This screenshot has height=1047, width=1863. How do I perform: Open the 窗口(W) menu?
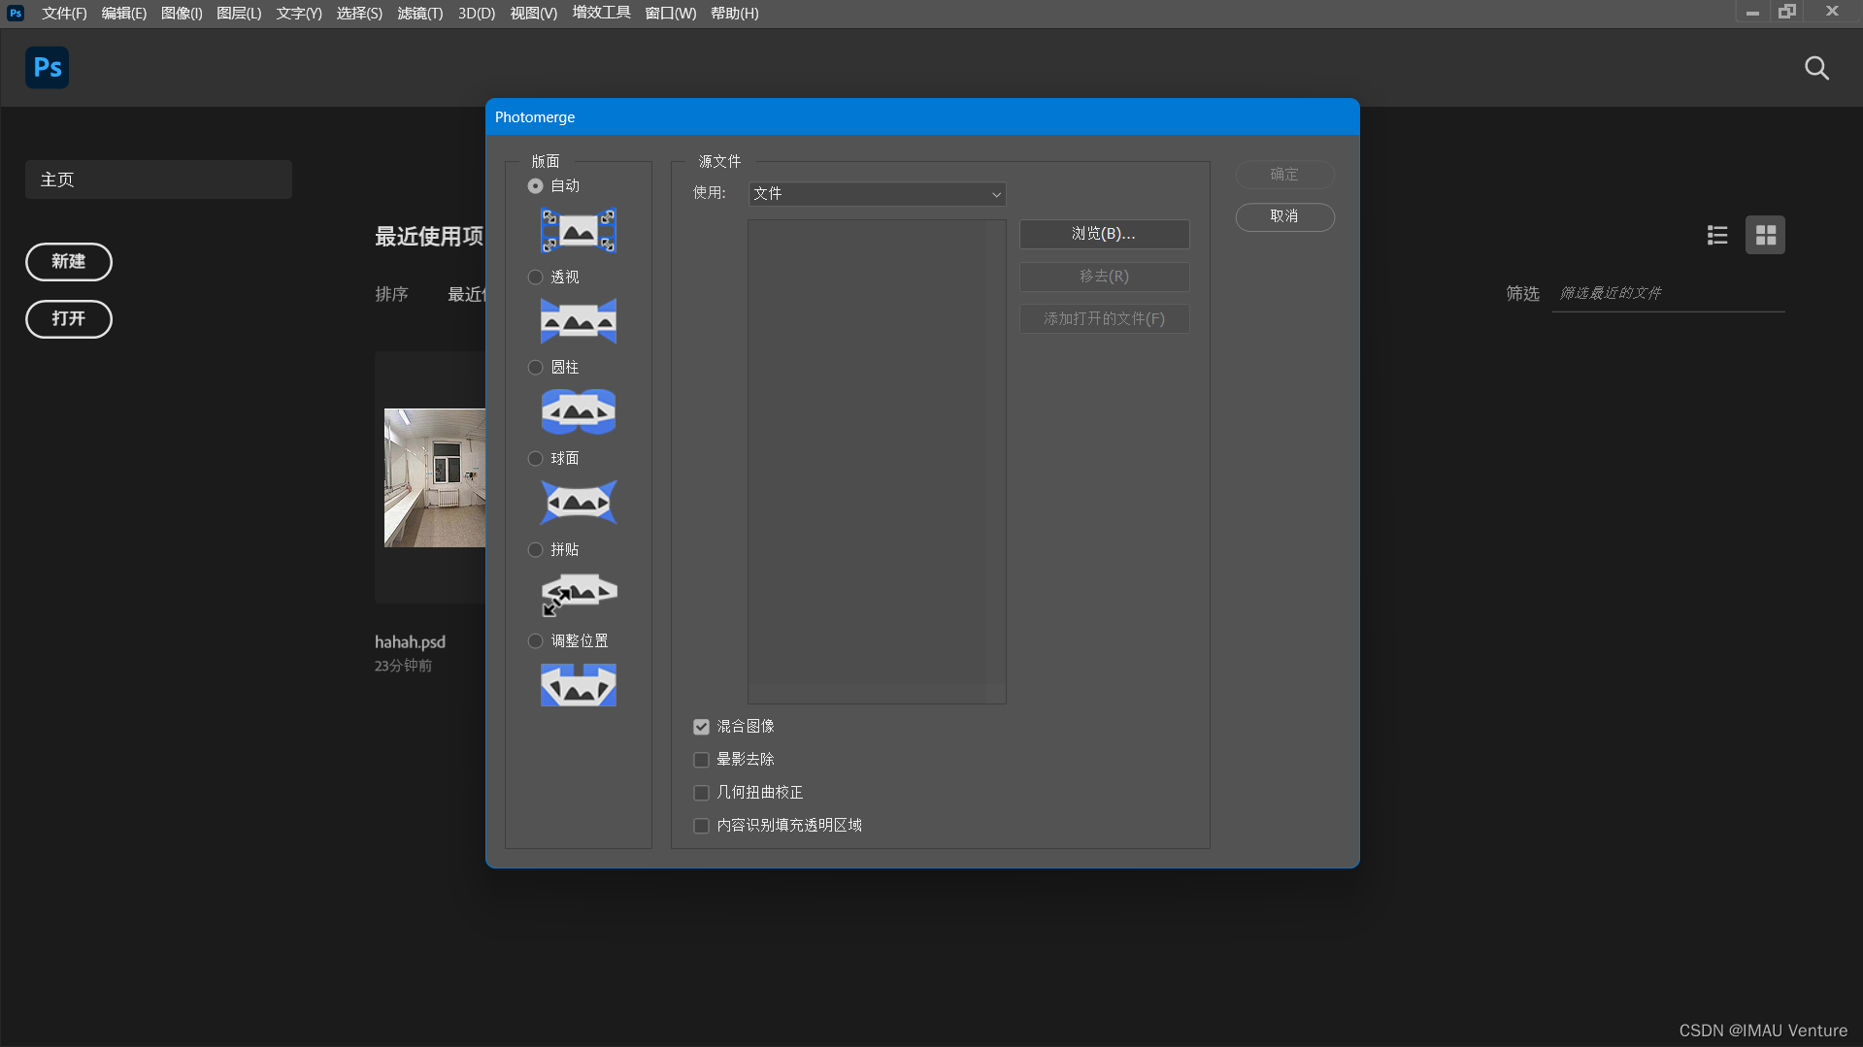(x=671, y=14)
